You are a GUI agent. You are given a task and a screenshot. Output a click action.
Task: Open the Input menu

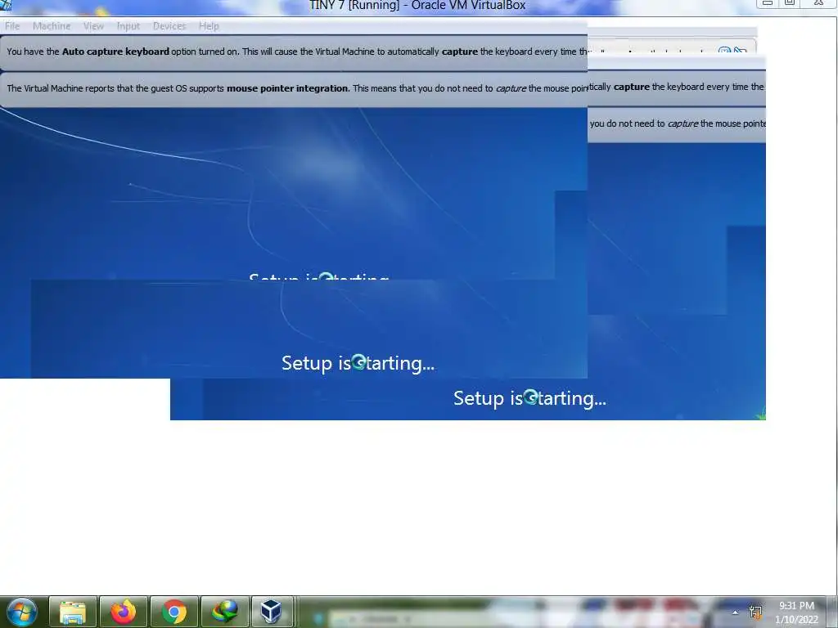pyautogui.click(x=128, y=25)
